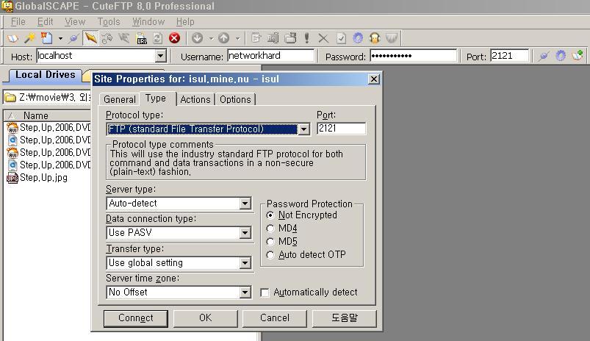Click the red Stop icon

174,38
